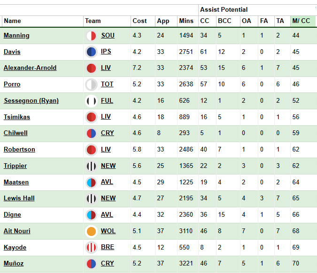
Task: Open the Muñoz player link
Action: (x=14, y=264)
